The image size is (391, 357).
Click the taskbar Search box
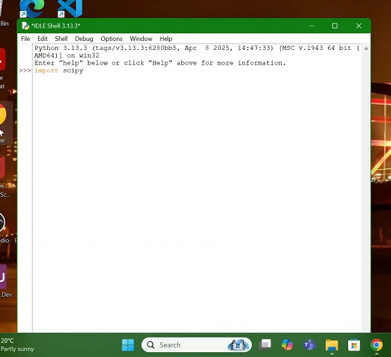click(197, 345)
